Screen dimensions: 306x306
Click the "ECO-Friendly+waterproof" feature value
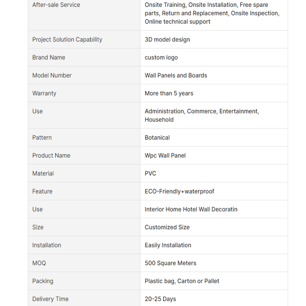[x=179, y=191]
